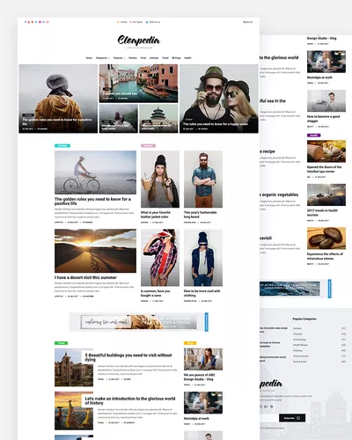The width and height of the screenshot is (352, 440).
Task: Select Fashion in the navigation menu
Action: tap(133, 58)
